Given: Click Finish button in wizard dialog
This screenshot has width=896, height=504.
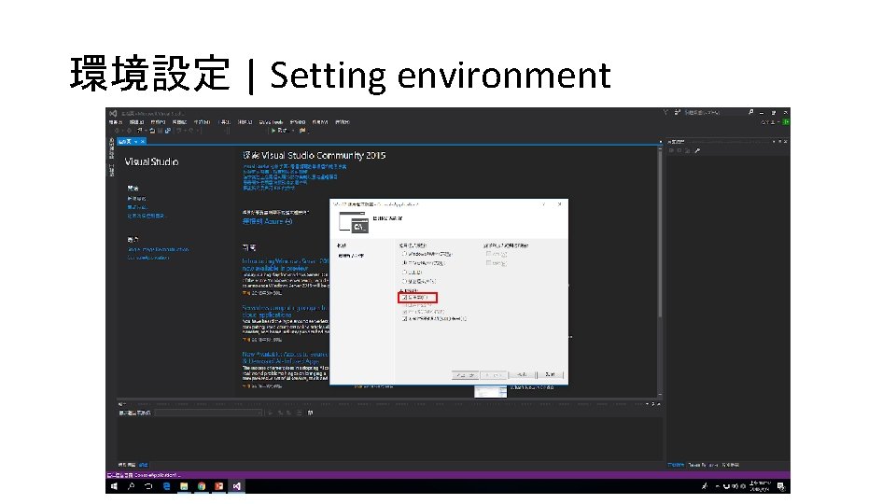Looking at the screenshot, I should 522,375.
